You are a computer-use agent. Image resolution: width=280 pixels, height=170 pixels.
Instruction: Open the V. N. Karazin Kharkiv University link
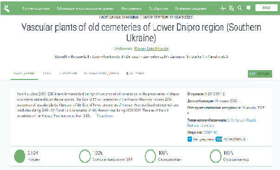(221, 123)
